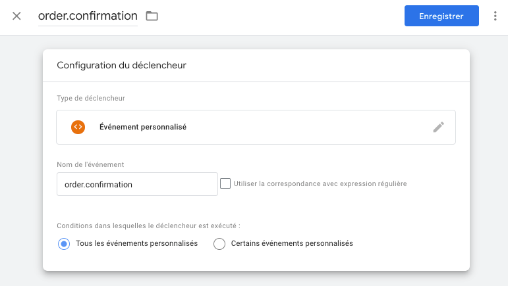Click the 'Certains événements personnalisés' label text

point(292,243)
